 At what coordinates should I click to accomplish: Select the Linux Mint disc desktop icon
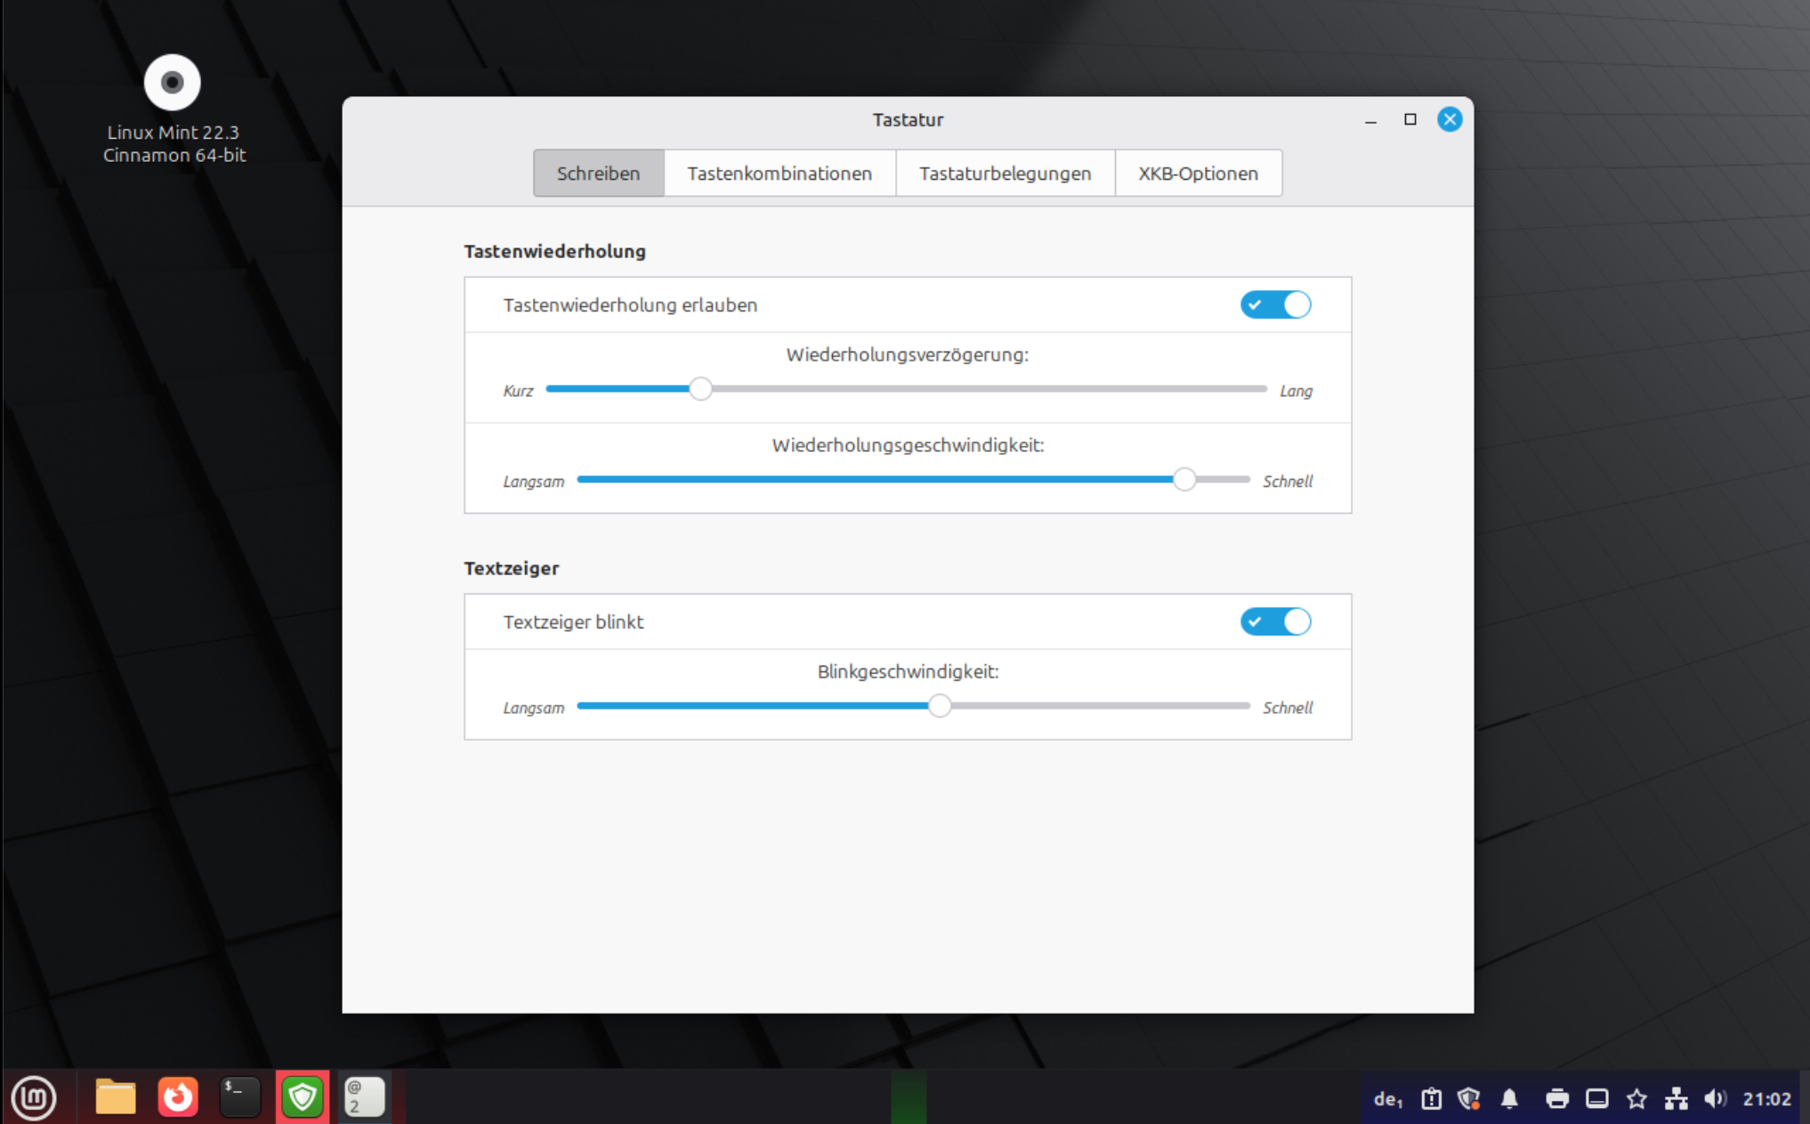pyautogui.click(x=173, y=83)
